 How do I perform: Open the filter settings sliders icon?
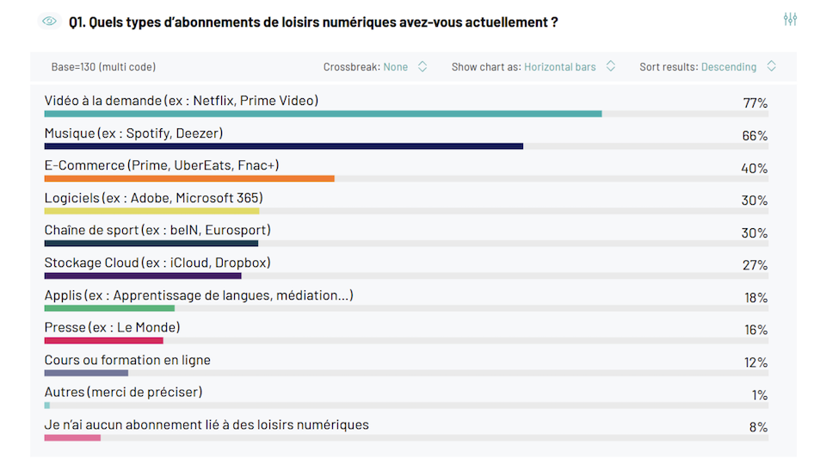coord(790,20)
